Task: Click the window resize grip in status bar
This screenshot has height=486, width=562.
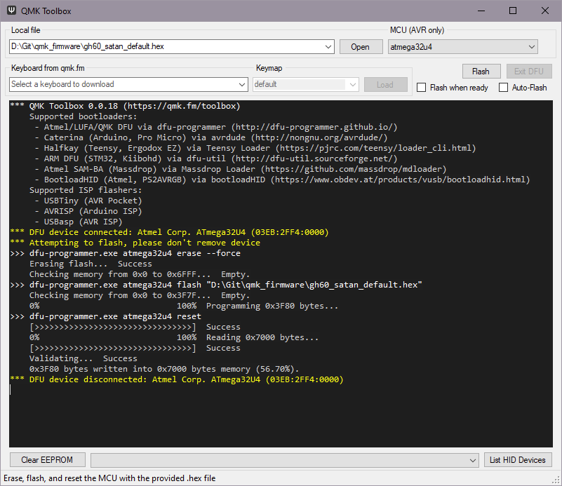Action: point(556,480)
